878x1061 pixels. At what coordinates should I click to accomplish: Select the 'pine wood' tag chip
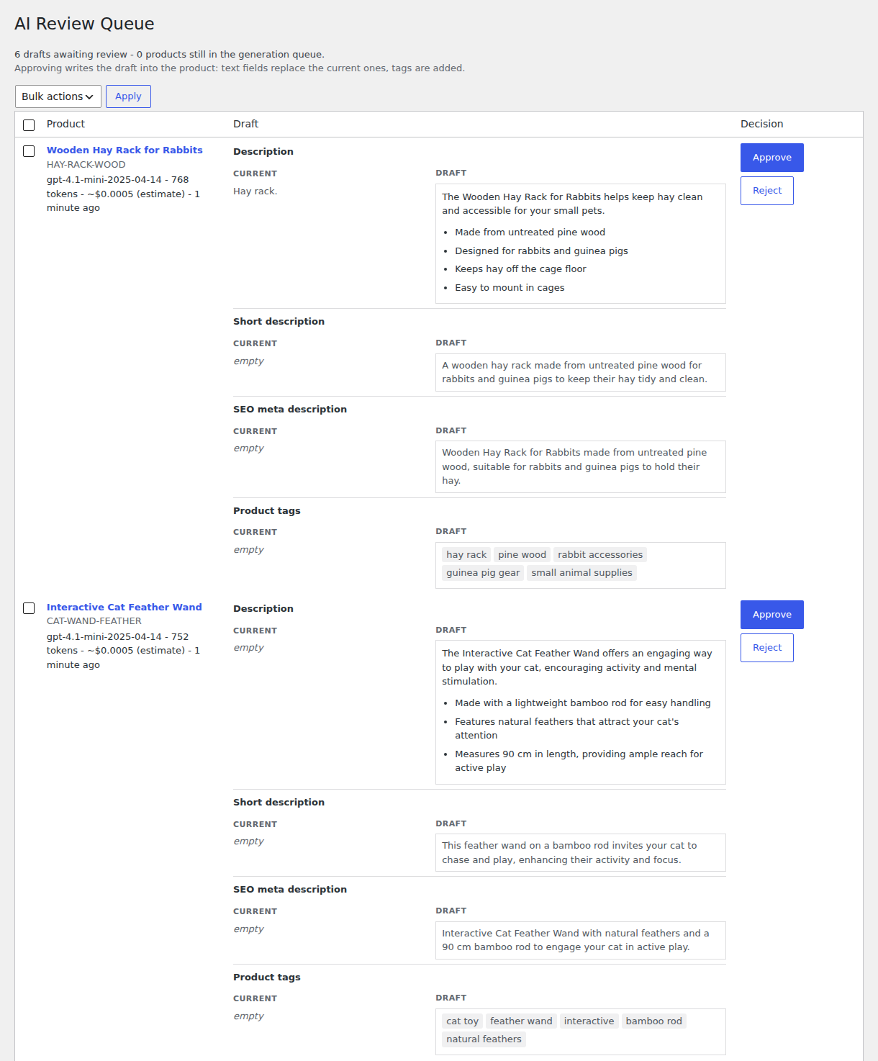[522, 555]
